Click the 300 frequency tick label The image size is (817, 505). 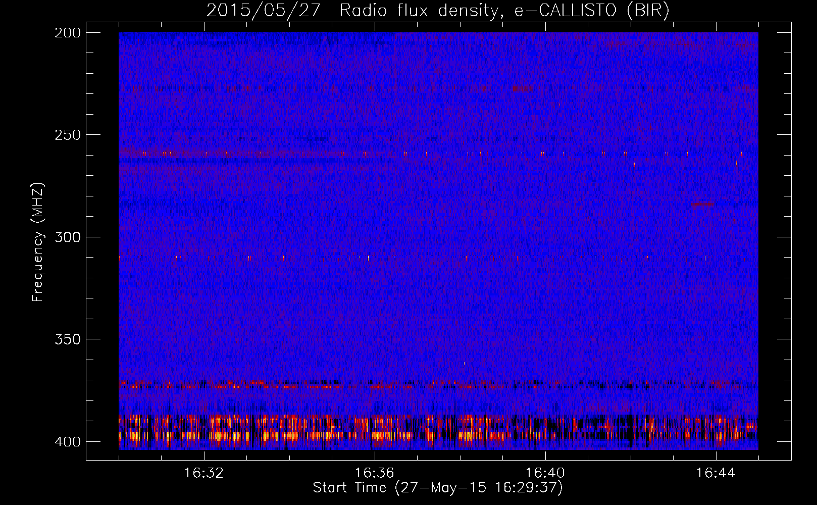(68, 237)
